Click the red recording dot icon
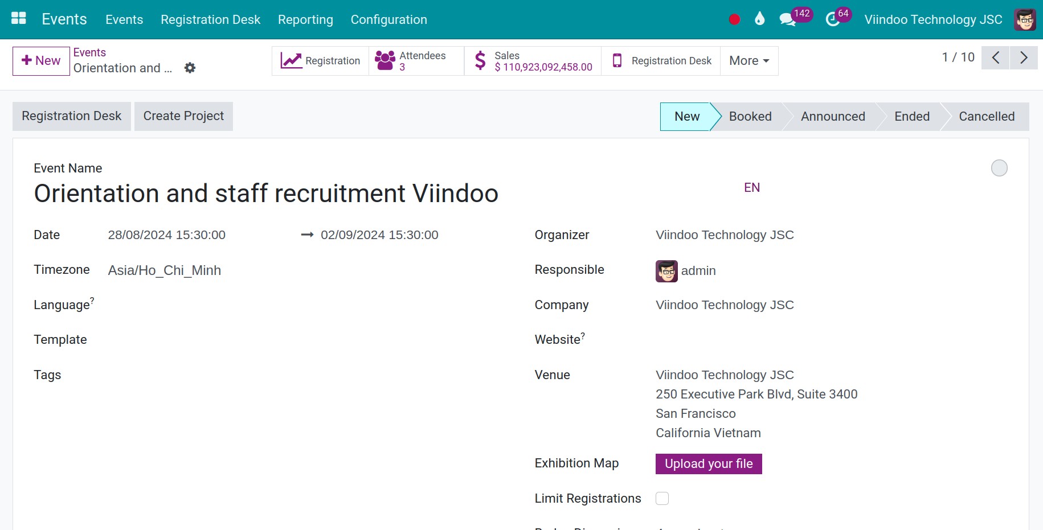1043x530 pixels. click(x=734, y=19)
